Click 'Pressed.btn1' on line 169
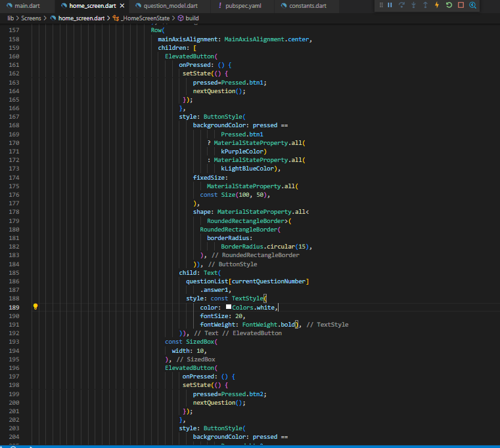The height and width of the screenshot is (448, 500). pyautogui.click(x=242, y=134)
